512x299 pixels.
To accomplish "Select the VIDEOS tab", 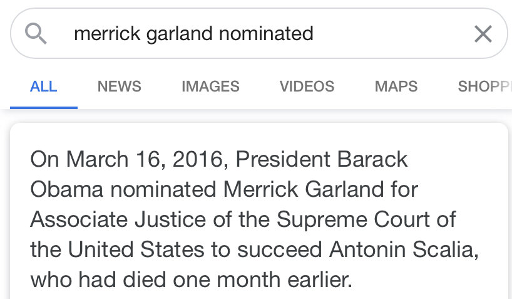I will click(x=307, y=87).
